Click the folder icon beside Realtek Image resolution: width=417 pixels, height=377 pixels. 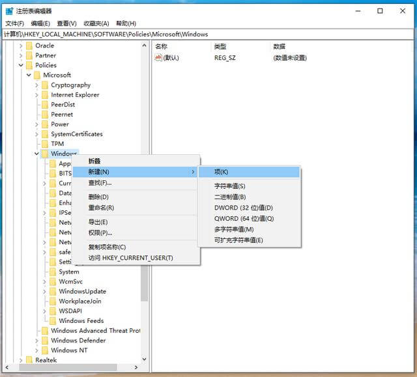29,360
